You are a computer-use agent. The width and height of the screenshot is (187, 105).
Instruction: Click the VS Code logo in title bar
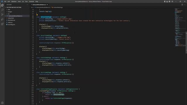tap(2, 1)
